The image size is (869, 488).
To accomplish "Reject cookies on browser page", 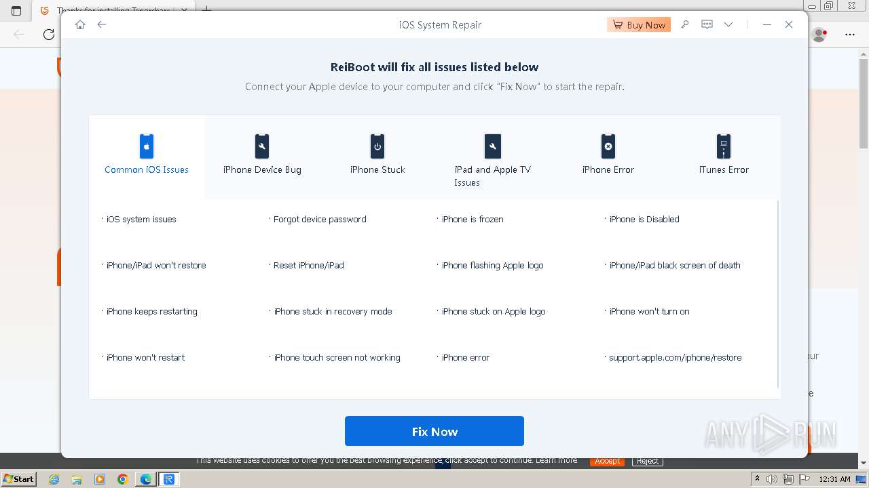I will tap(647, 461).
